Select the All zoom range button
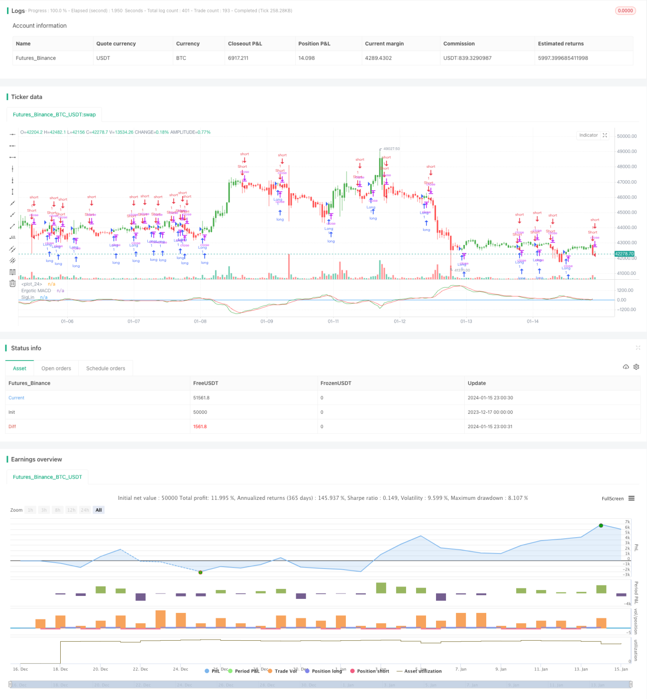This screenshot has width=647, height=699. pyautogui.click(x=99, y=510)
